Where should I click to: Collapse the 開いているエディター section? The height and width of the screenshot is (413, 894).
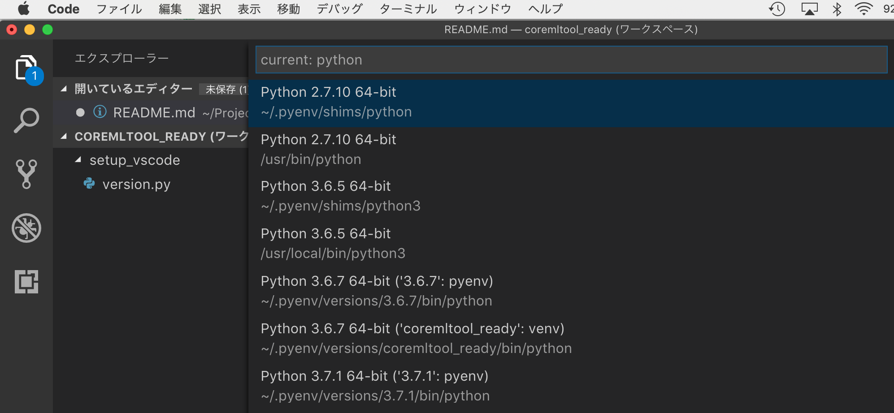(x=64, y=89)
